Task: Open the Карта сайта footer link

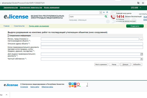Action: point(35,87)
